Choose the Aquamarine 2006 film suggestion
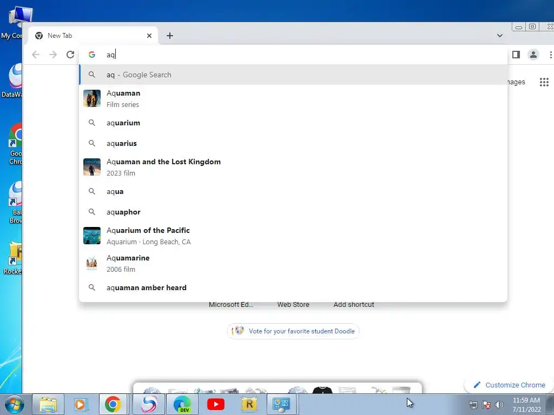Viewport: 554px width, 415px height. [x=293, y=263]
